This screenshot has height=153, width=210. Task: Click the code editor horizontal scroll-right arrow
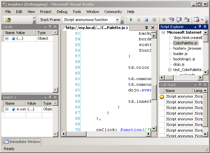coord(149,134)
